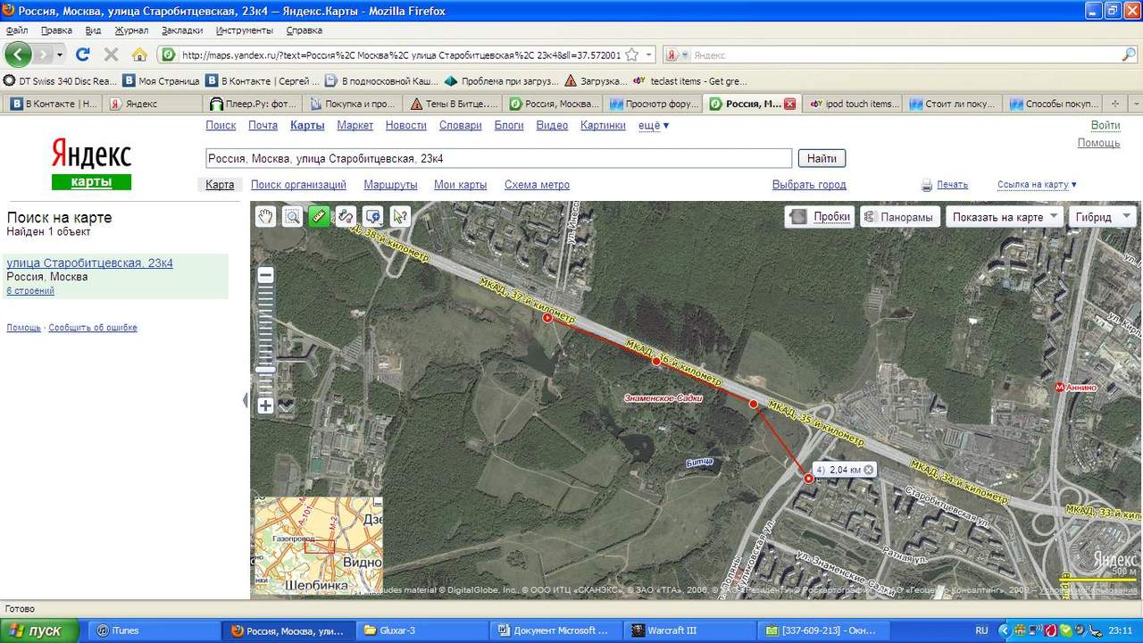The width and height of the screenshot is (1143, 643).
Task: Open the улица Старобитцевская, 23к4 result
Action: coord(89,263)
